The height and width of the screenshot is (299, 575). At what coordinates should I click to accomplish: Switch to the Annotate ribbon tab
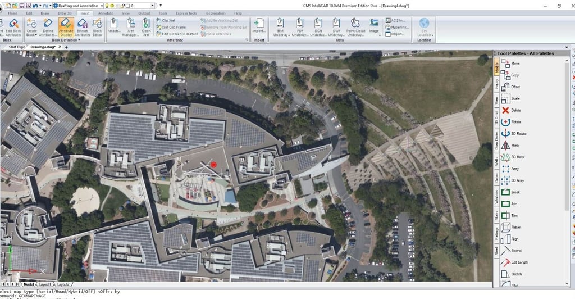pos(106,13)
